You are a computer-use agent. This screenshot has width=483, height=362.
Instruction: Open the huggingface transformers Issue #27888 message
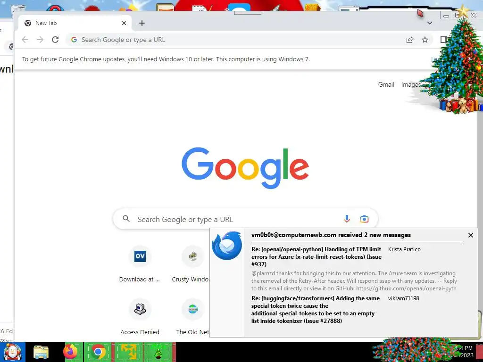(x=316, y=309)
